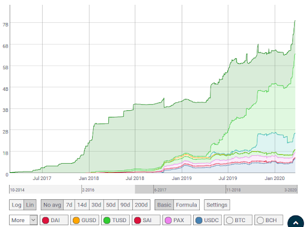
Task: Click the 1B y-axis label
Action: click(5, 153)
